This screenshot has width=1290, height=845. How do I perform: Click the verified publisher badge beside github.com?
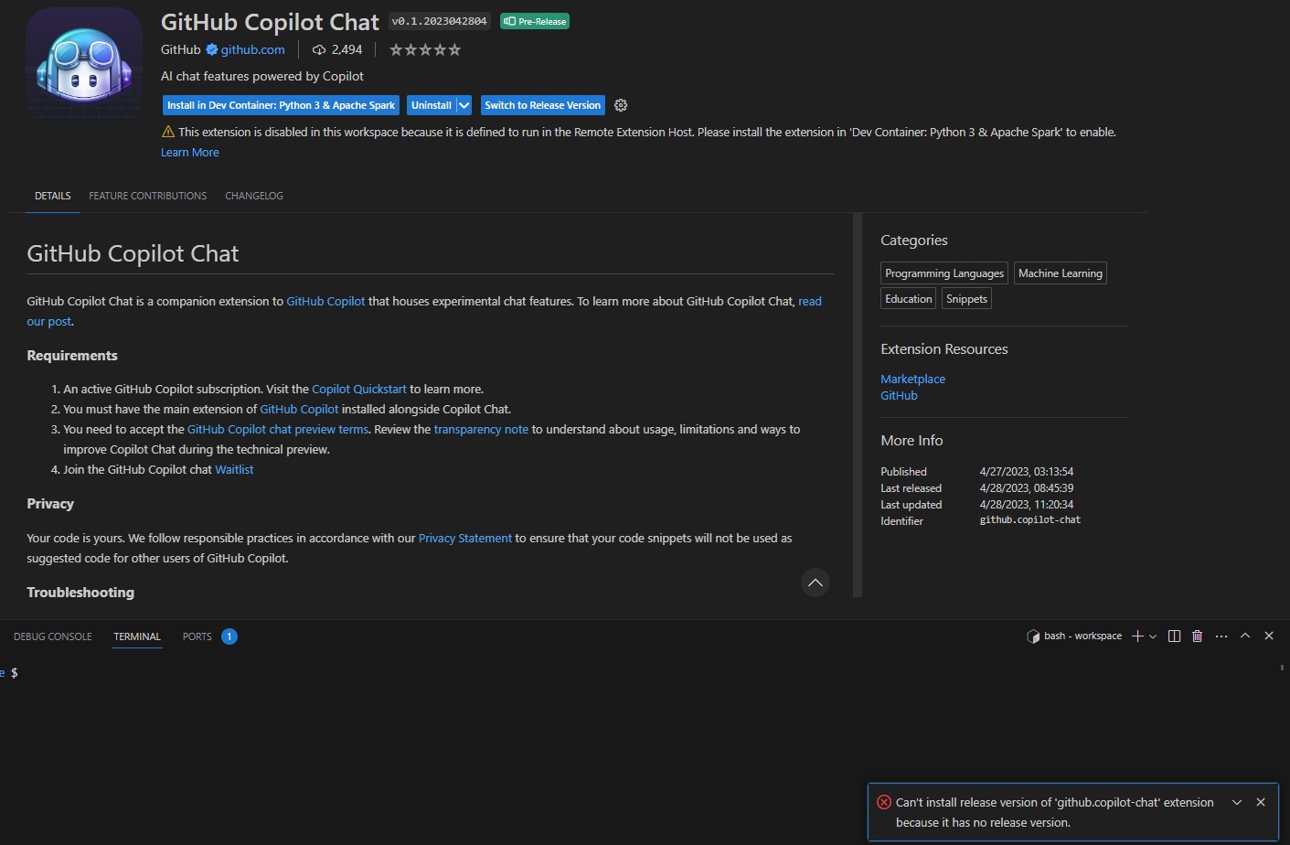pyautogui.click(x=210, y=49)
